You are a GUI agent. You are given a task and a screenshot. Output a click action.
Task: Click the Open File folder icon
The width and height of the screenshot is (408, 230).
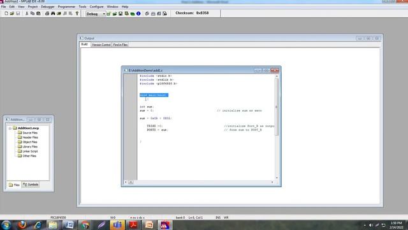[x=12, y=13]
